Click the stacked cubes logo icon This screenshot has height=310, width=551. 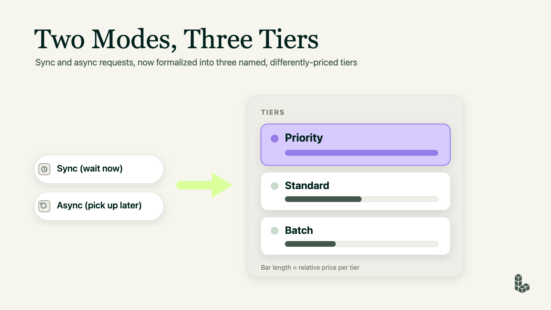coord(522,283)
